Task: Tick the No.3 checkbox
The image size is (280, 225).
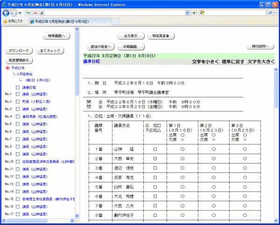Action: (x=18, y=109)
